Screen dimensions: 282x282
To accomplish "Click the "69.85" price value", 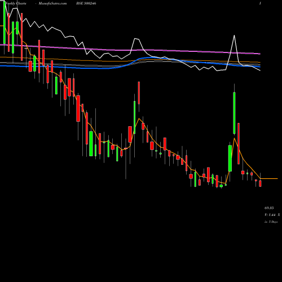I will [x=269, y=208].
